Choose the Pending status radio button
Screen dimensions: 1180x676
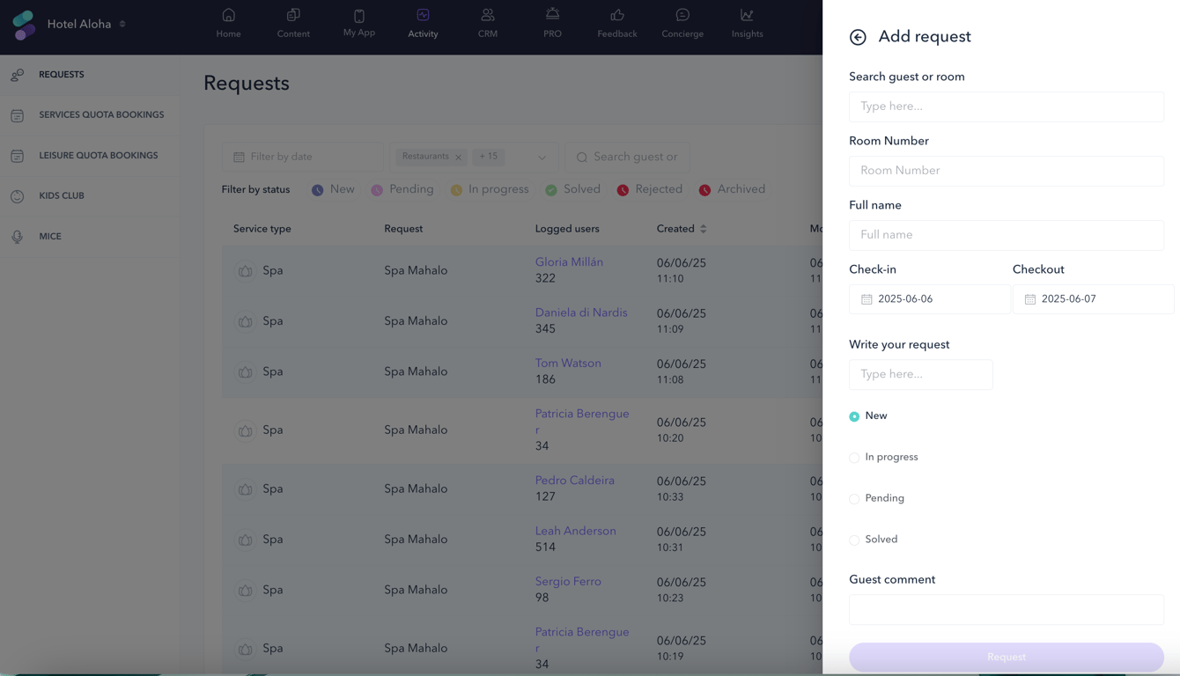[x=854, y=498]
